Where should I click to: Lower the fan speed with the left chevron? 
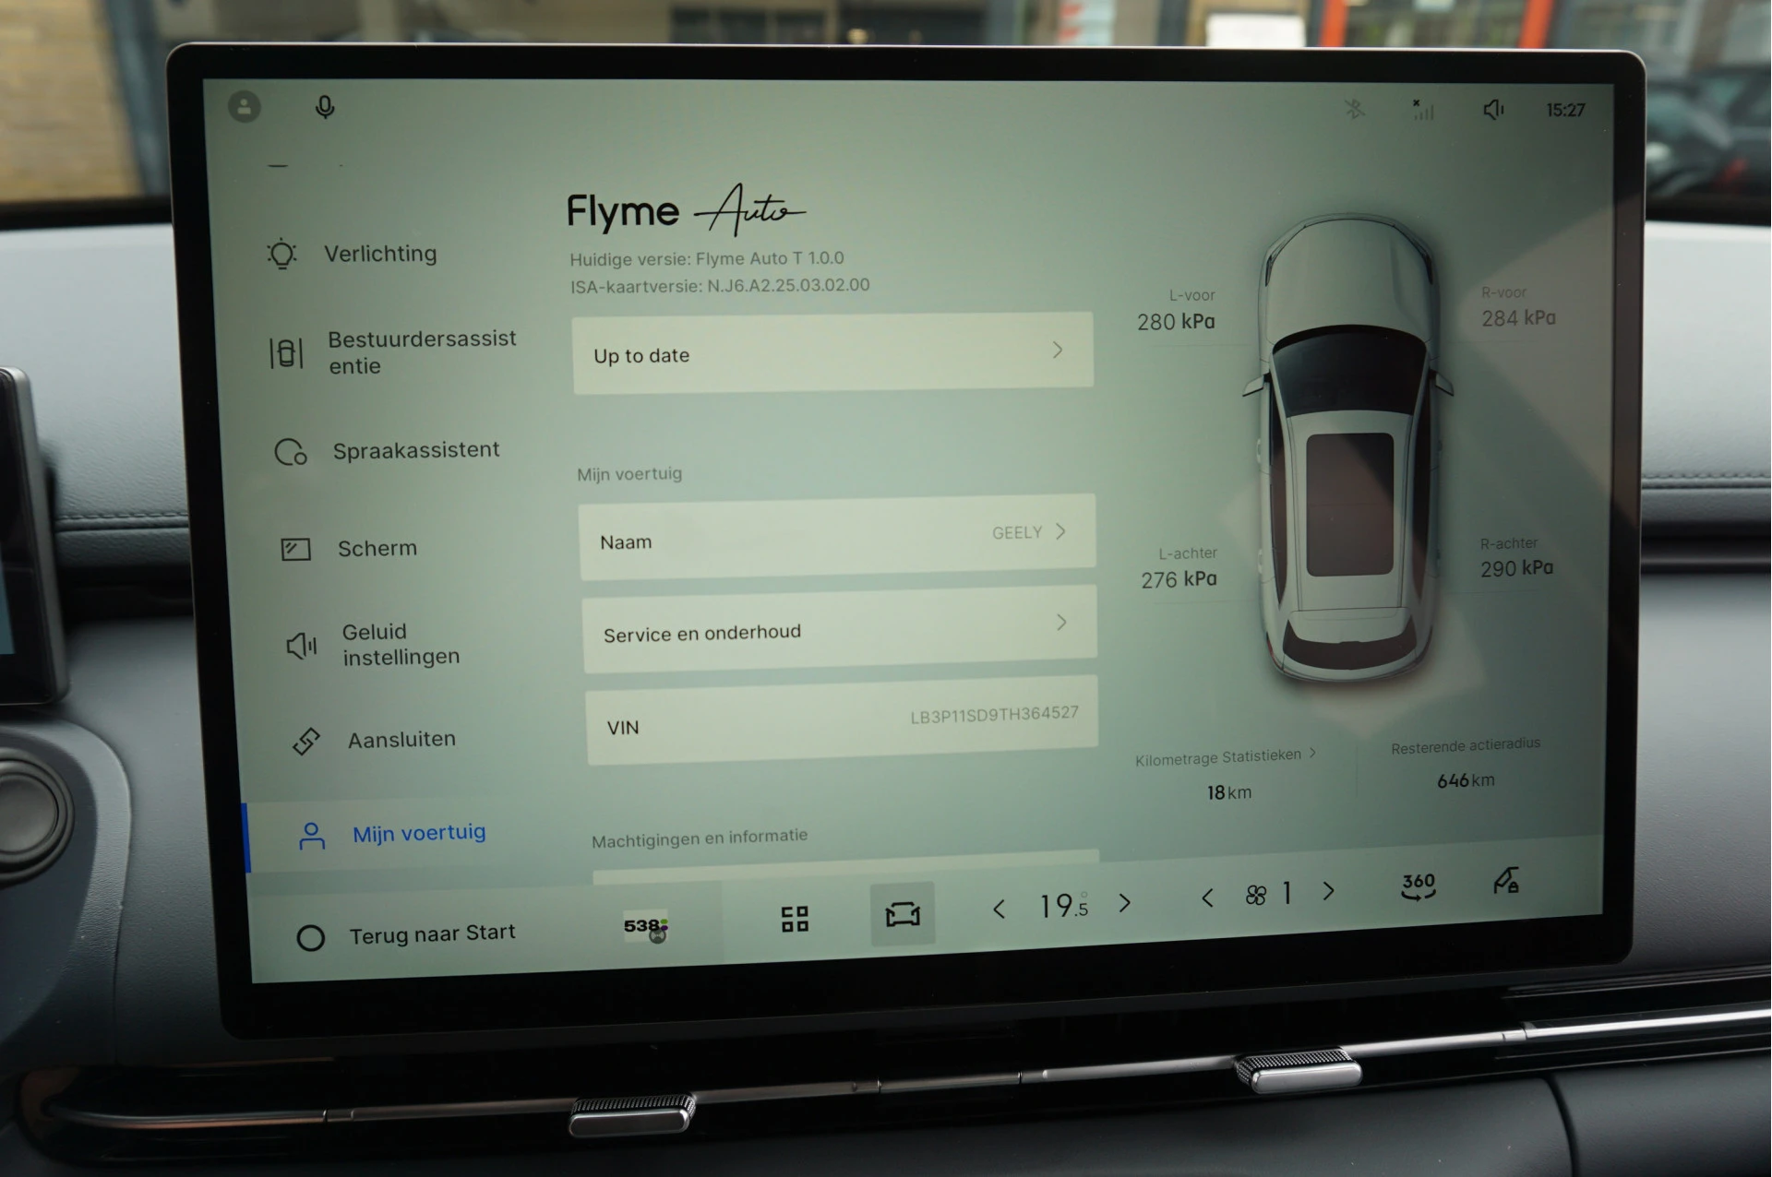(x=1207, y=897)
